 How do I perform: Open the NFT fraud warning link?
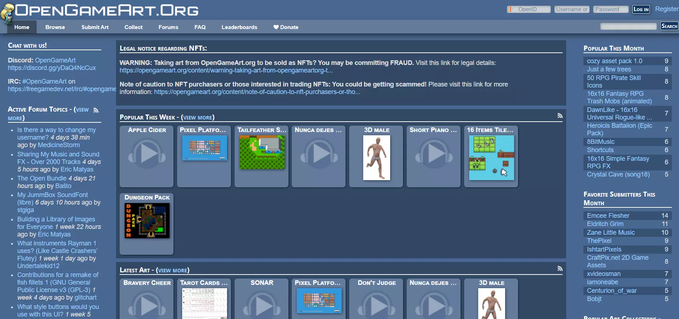click(x=226, y=70)
